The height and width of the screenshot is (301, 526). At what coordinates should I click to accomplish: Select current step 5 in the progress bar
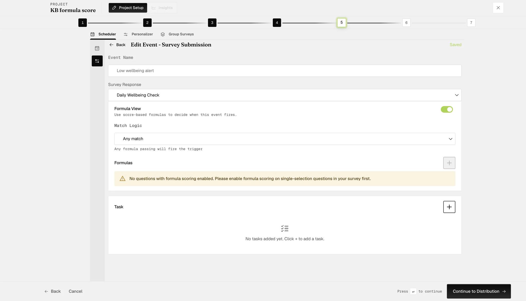(x=342, y=23)
